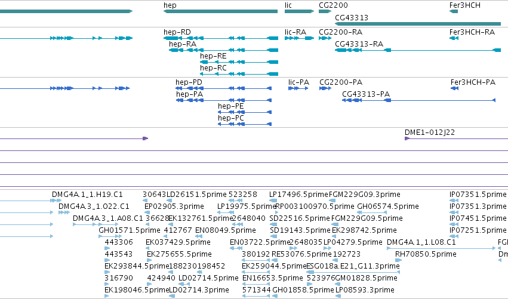Click the IP07451.5prime EST label
The image size is (508, 299).
[478, 218]
